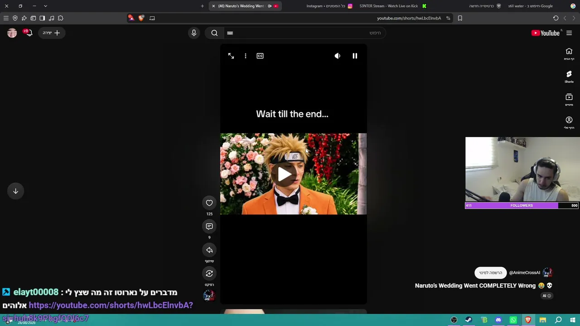This screenshot has width=580, height=326.
Task: Bookmark this page in the browser
Action: (460, 18)
